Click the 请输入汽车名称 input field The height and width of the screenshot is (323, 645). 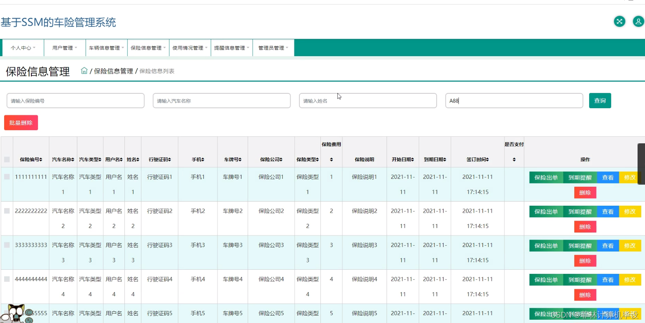pos(222,100)
